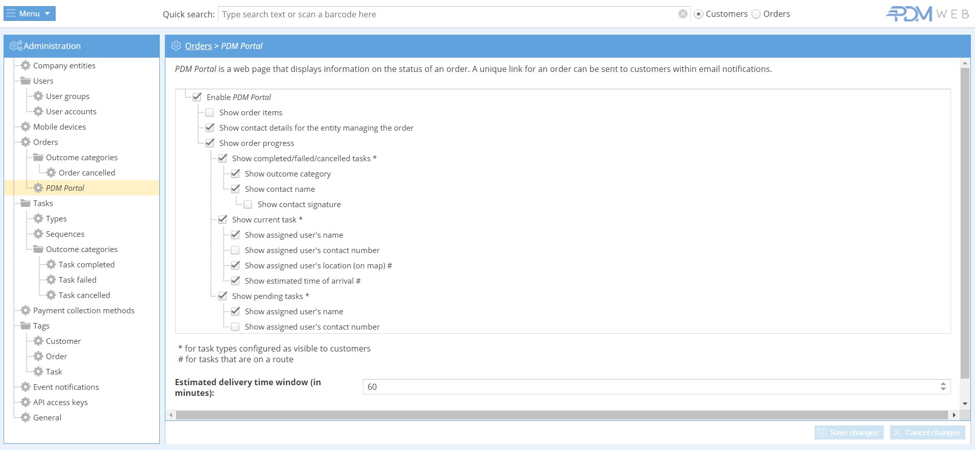Viewport: 975px width, 450px height.
Task: Click the gear icon beside Company entities
Action: point(26,65)
